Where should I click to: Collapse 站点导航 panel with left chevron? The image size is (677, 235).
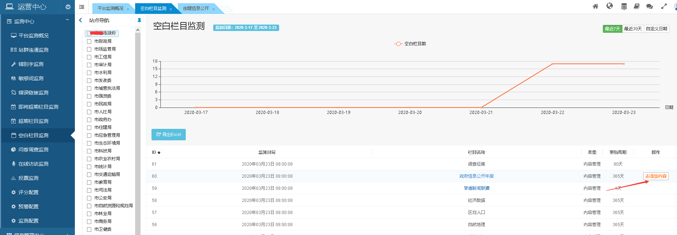click(81, 20)
